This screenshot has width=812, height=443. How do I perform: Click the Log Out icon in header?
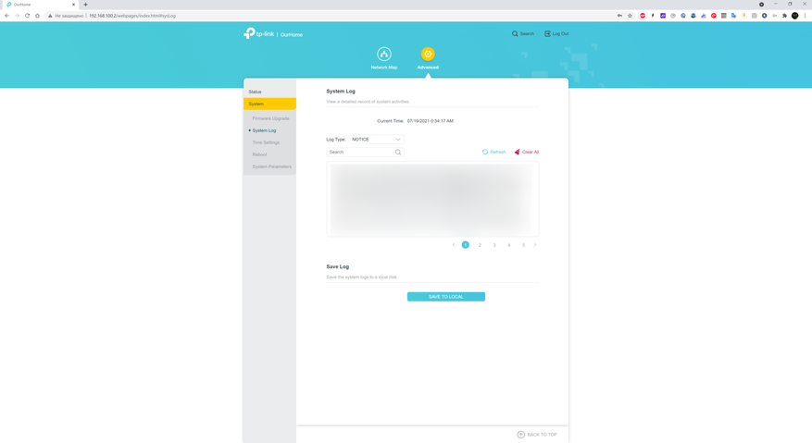[547, 34]
